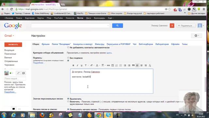
Task: Create a bulleted list in signature
Action: point(121,66)
